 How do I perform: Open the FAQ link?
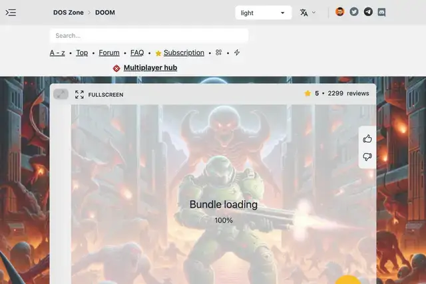pyautogui.click(x=137, y=53)
